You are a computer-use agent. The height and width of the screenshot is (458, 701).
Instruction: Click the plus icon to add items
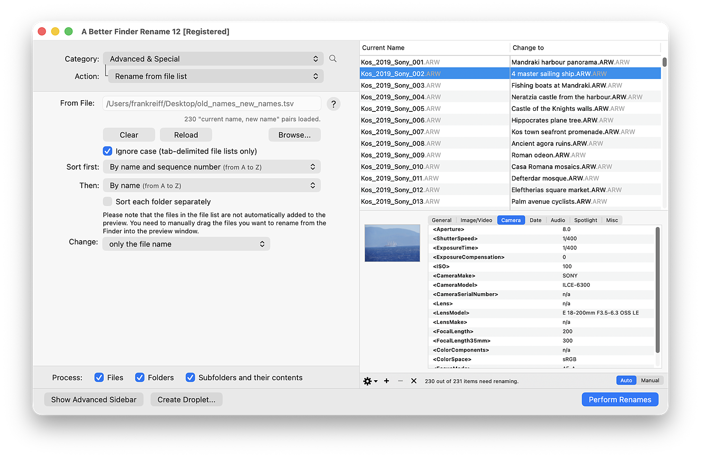pyautogui.click(x=387, y=381)
